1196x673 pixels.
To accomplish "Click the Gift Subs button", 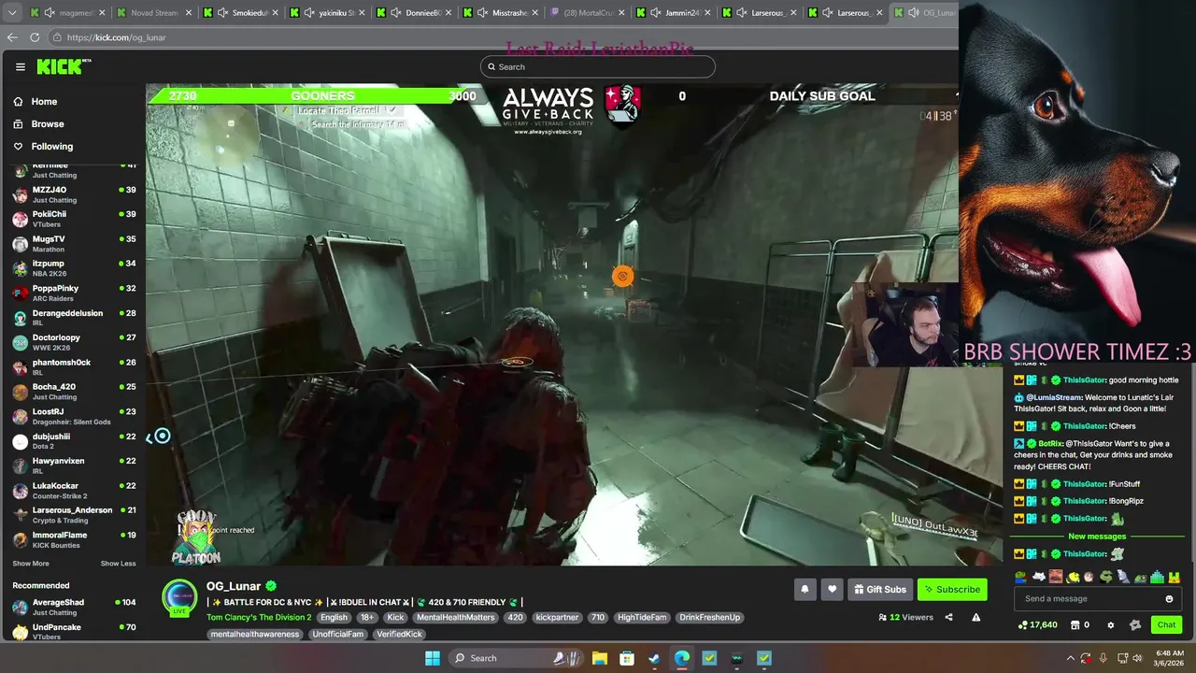I will coord(879,589).
